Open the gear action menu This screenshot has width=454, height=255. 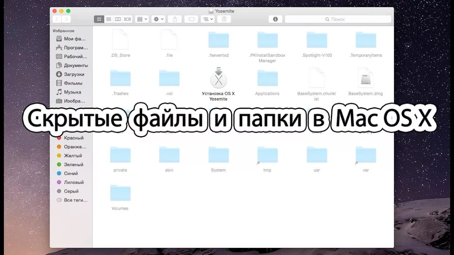158,19
